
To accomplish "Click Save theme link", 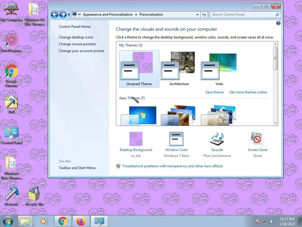I will click(215, 92).
